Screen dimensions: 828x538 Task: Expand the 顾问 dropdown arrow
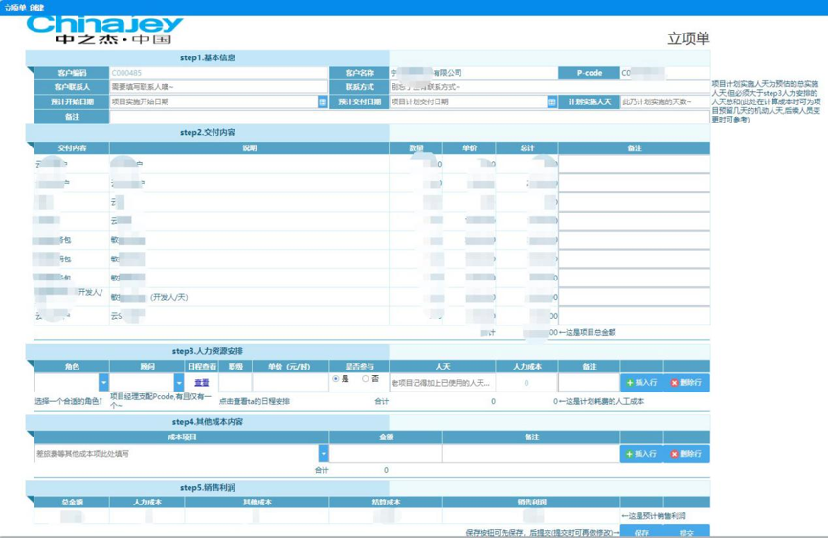[179, 382]
